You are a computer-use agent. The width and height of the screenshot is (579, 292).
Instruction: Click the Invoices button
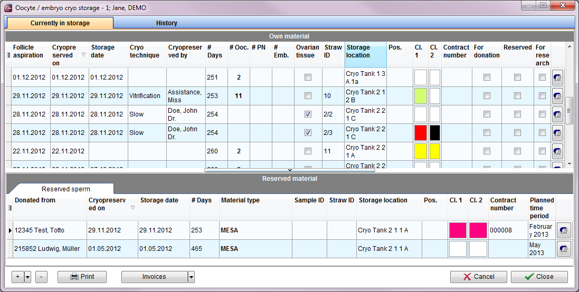click(x=154, y=277)
